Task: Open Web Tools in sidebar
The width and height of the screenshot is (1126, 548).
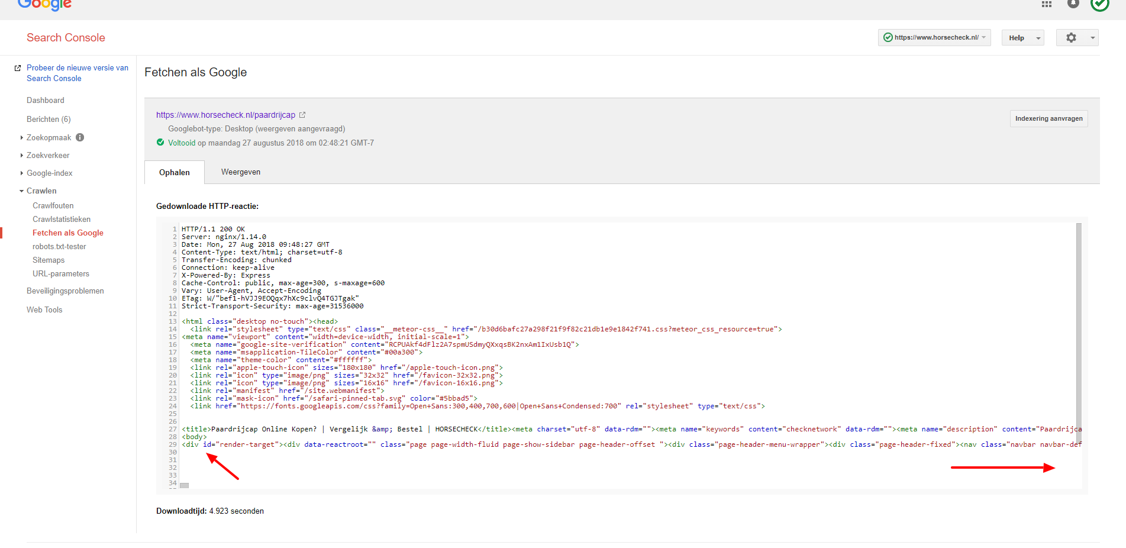Action: [44, 310]
